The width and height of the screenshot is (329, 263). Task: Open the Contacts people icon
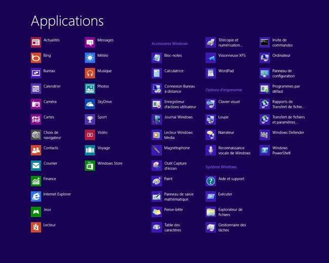tap(36, 150)
